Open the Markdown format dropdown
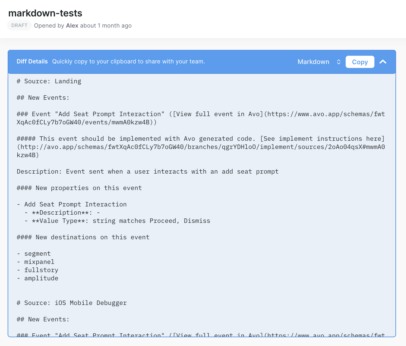Viewport: 406px width, 346px height. (x=313, y=62)
